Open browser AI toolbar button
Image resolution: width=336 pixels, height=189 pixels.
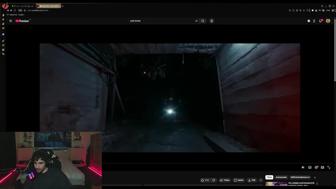pos(328,10)
